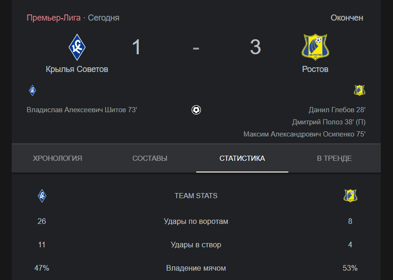Click the Ростов team name

(315, 69)
